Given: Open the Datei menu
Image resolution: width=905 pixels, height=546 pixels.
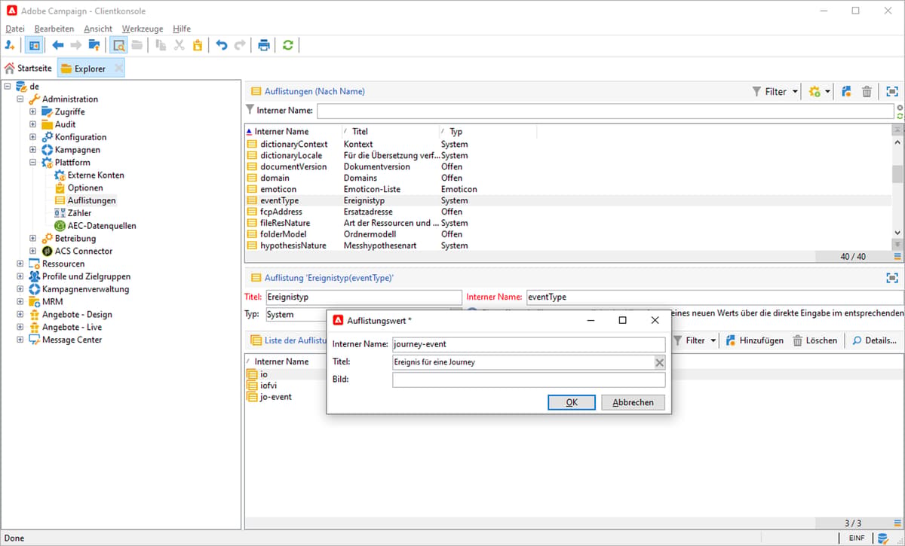Looking at the screenshot, I should 15,29.
